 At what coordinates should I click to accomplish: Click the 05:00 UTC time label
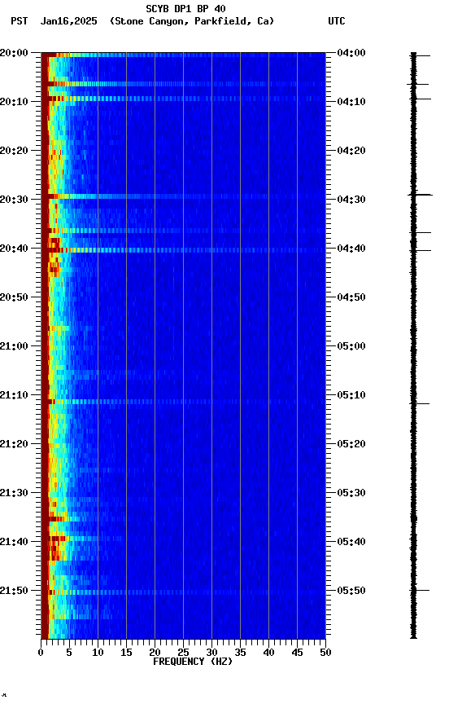pyautogui.click(x=351, y=346)
